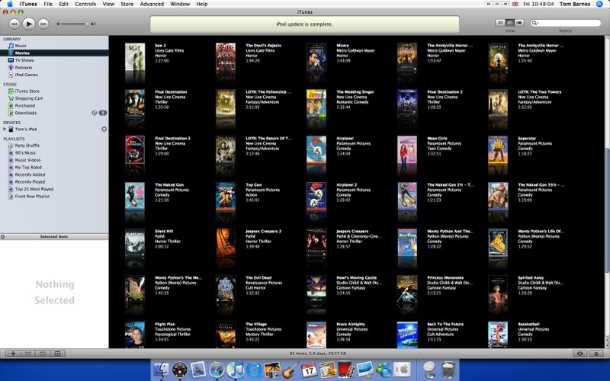Open the Edit menu
Image resolution: width=610 pixels, height=381 pixels.
[x=63, y=4]
